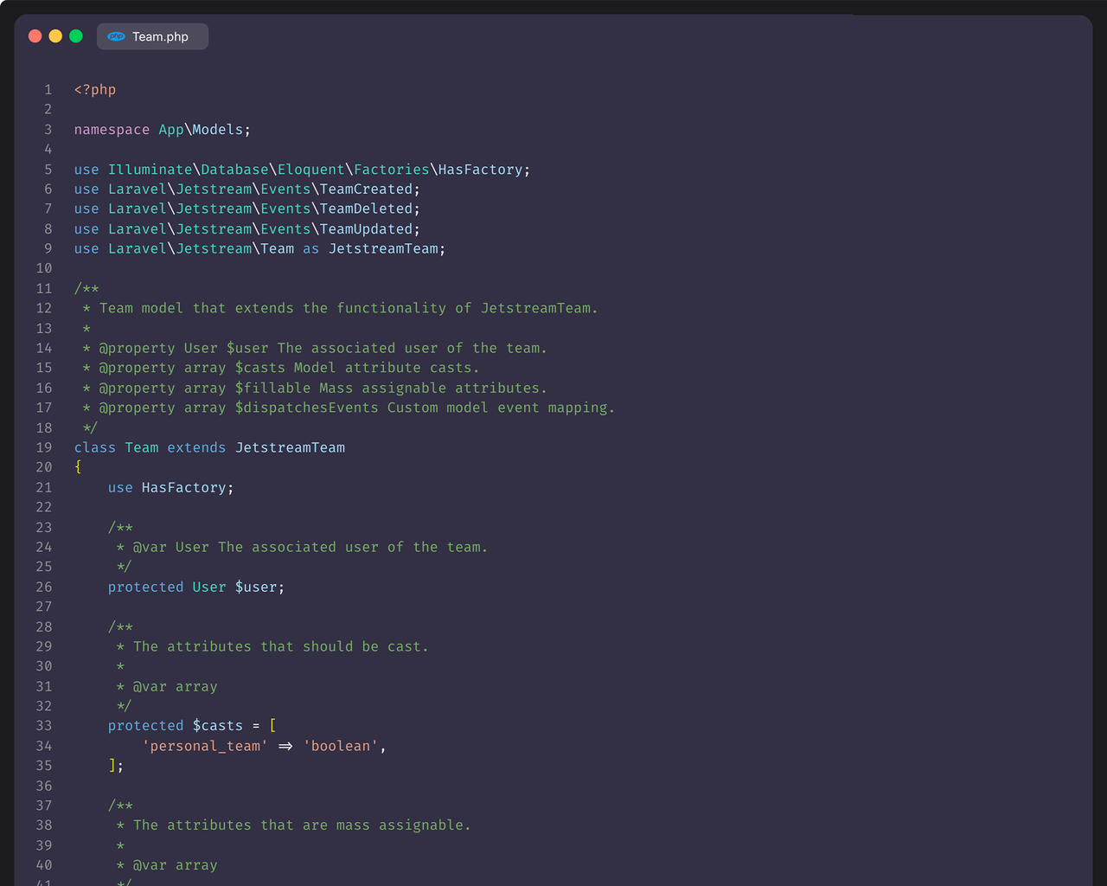Select the Team class name on line 19

pyautogui.click(x=141, y=447)
